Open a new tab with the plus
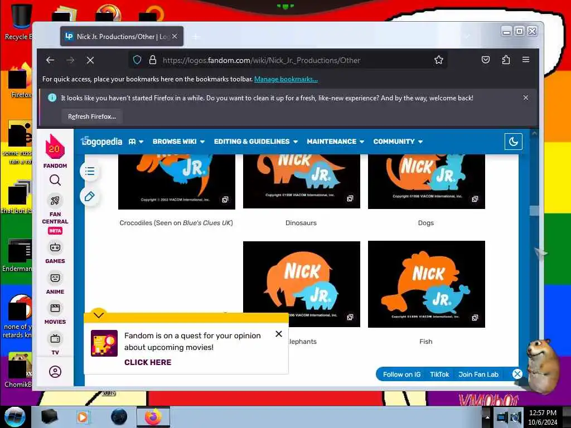Image resolution: width=571 pixels, height=428 pixels. 196,36
